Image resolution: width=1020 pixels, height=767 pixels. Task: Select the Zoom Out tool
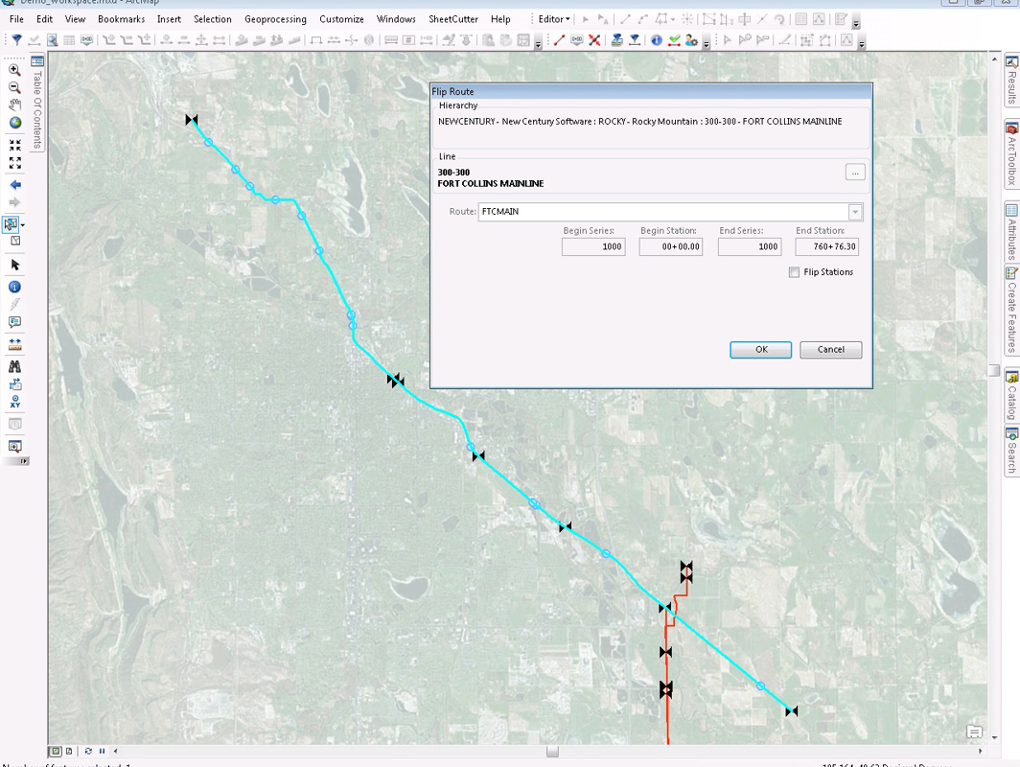pyautogui.click(x=14, y=87)
